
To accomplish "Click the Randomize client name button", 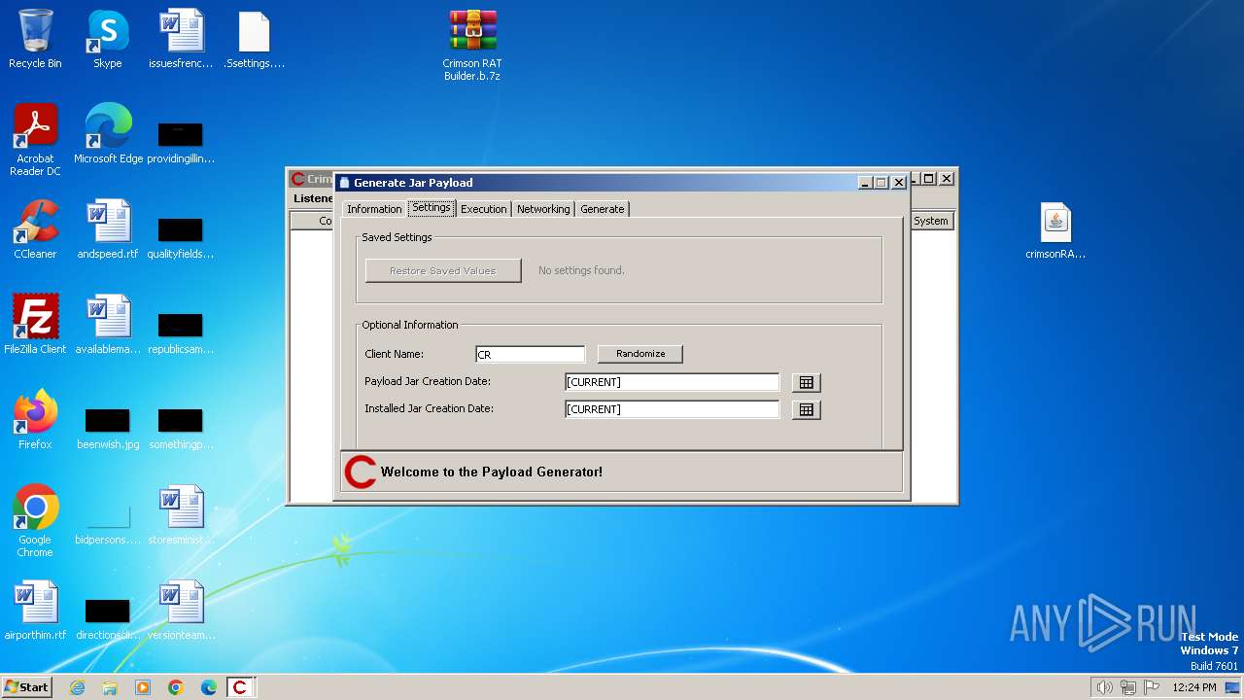I will [640, 354].
